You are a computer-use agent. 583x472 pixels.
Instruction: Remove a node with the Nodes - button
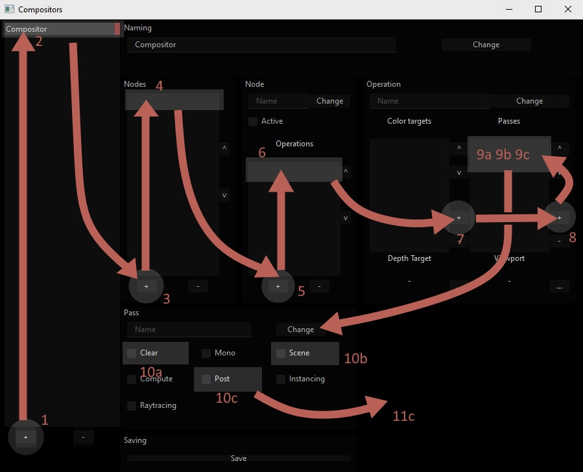tap(198, 286)
